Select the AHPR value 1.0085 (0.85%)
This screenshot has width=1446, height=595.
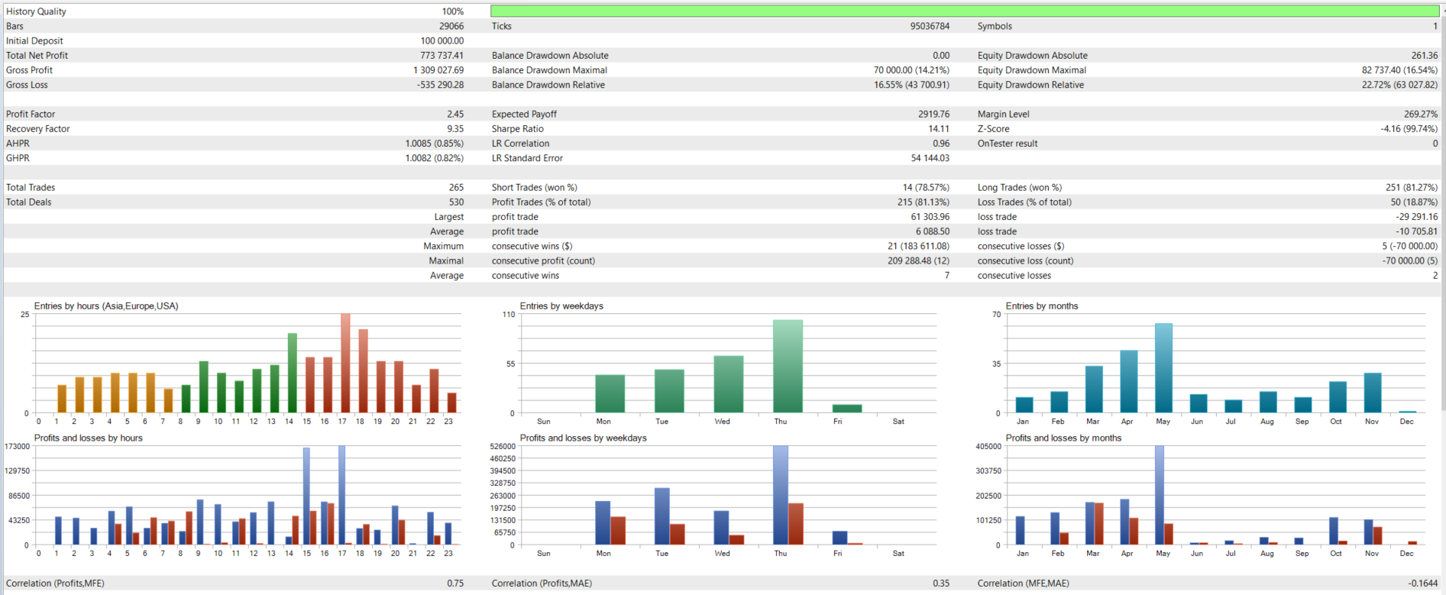click(x=434, y=144)
